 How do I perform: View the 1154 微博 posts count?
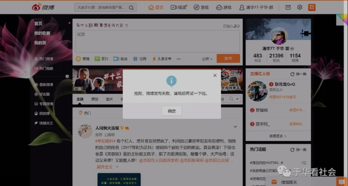pyautogui.click(x=295, y=58)
